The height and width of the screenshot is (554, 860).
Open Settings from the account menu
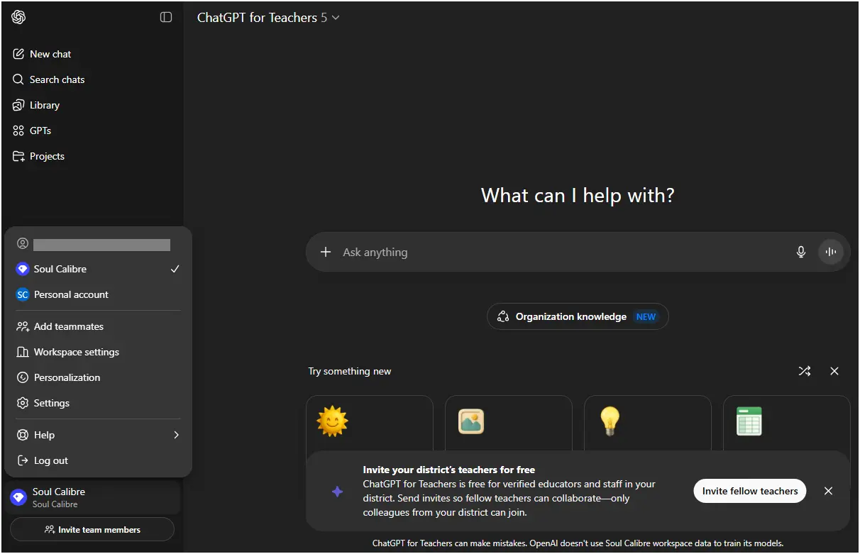98,403
